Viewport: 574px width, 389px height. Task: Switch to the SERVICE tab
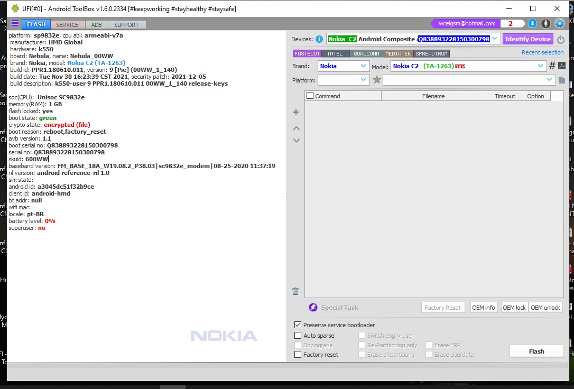coord(67,24)
